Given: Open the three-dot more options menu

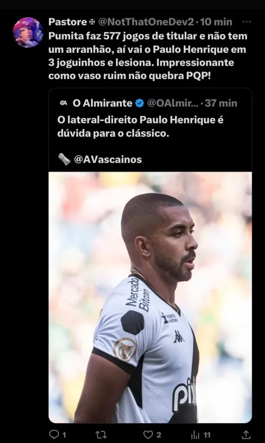Looking at the screenshot, I should coord(246,22).
